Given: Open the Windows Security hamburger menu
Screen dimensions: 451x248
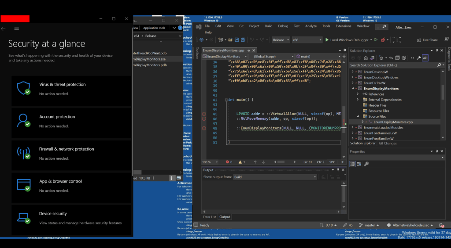Looking at the screenshot, I should pyautogui.click(x=17, y=29).
